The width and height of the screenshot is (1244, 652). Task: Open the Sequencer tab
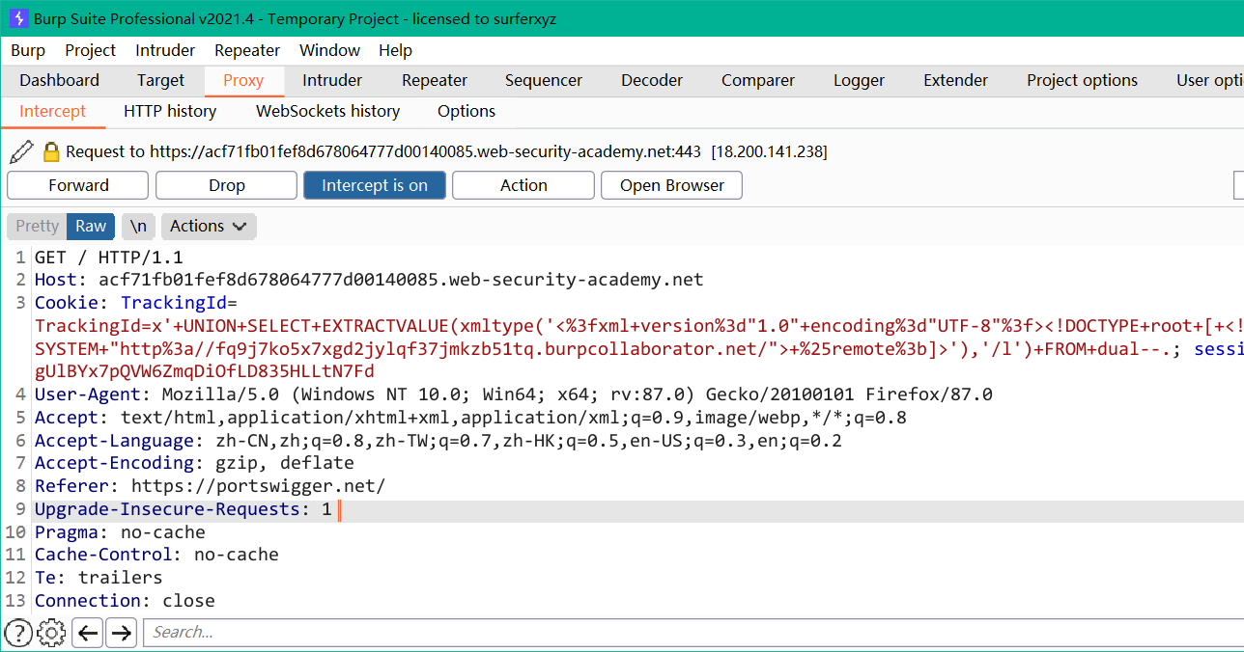point(544,80)
